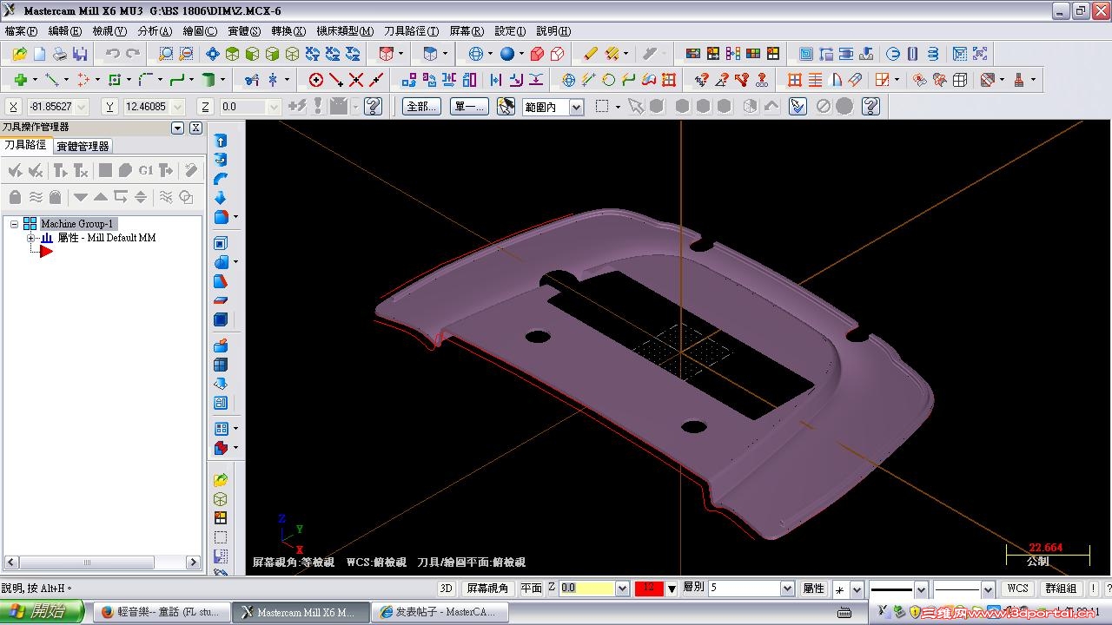Toggle the toolpath display wavy lines icon
Screen dimensions: 1112x625
[x=36, y=197]
